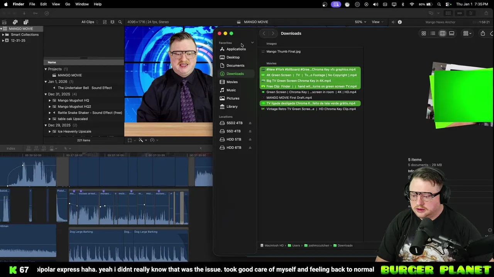This screenshot has height=277, width=494.
Task: Open the 50% viewer zoom dropdown
Action: 360,22
